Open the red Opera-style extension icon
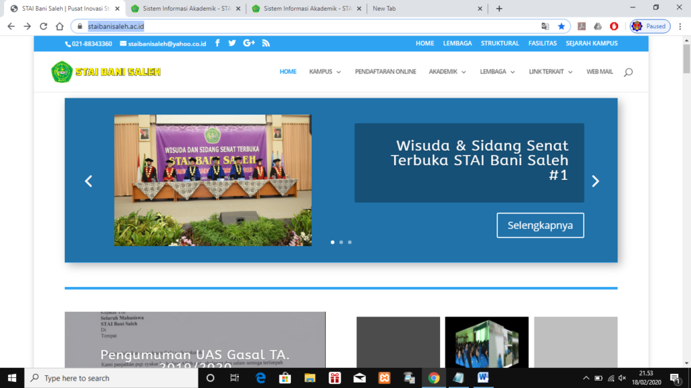 (x=614, y=26)
